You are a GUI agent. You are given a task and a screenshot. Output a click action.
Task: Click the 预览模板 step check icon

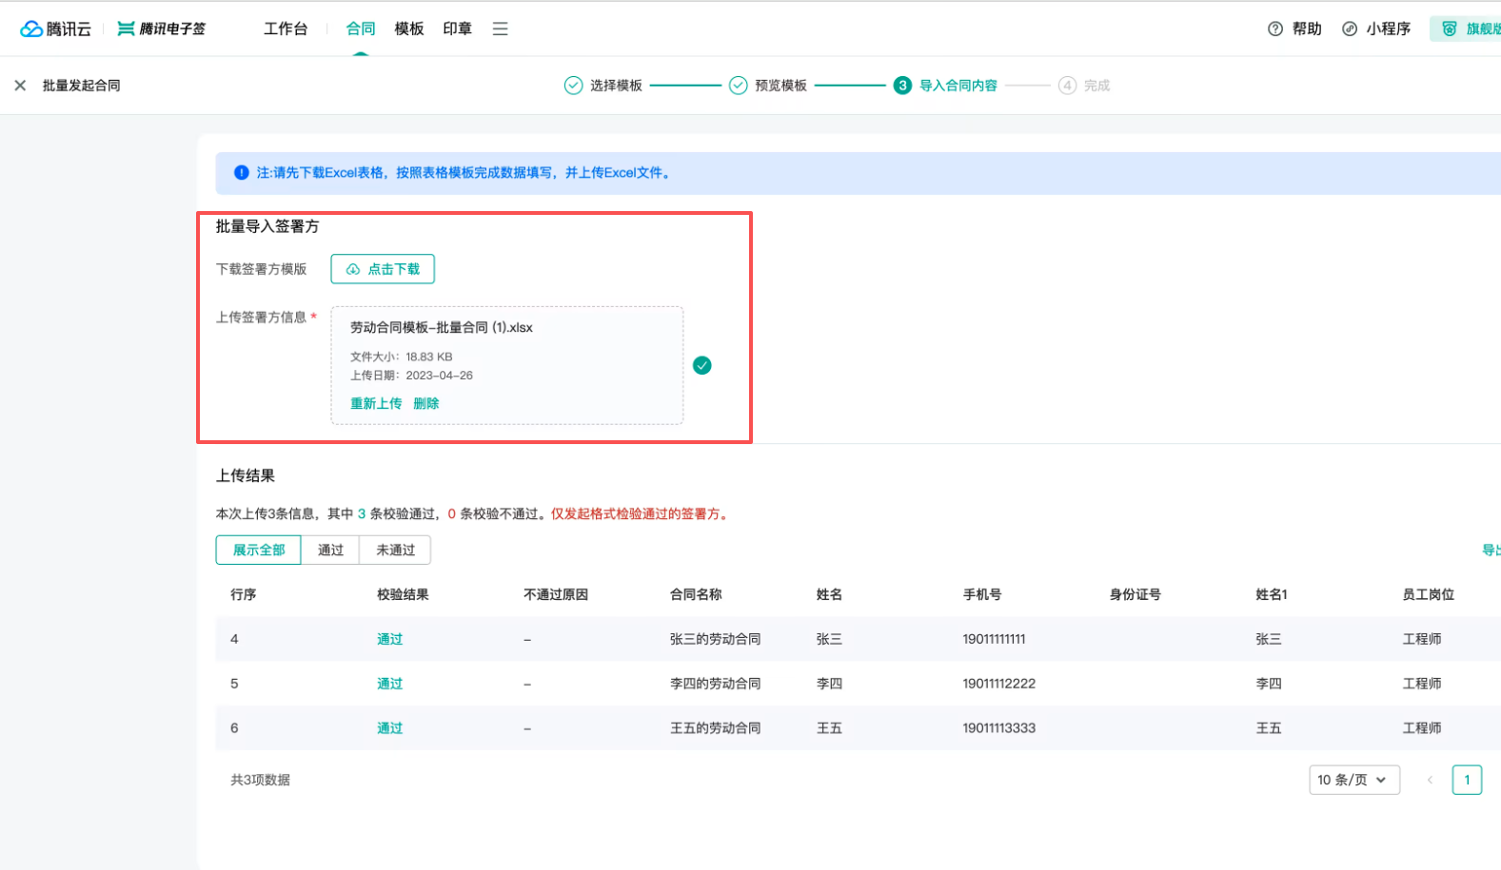(738, 86)
